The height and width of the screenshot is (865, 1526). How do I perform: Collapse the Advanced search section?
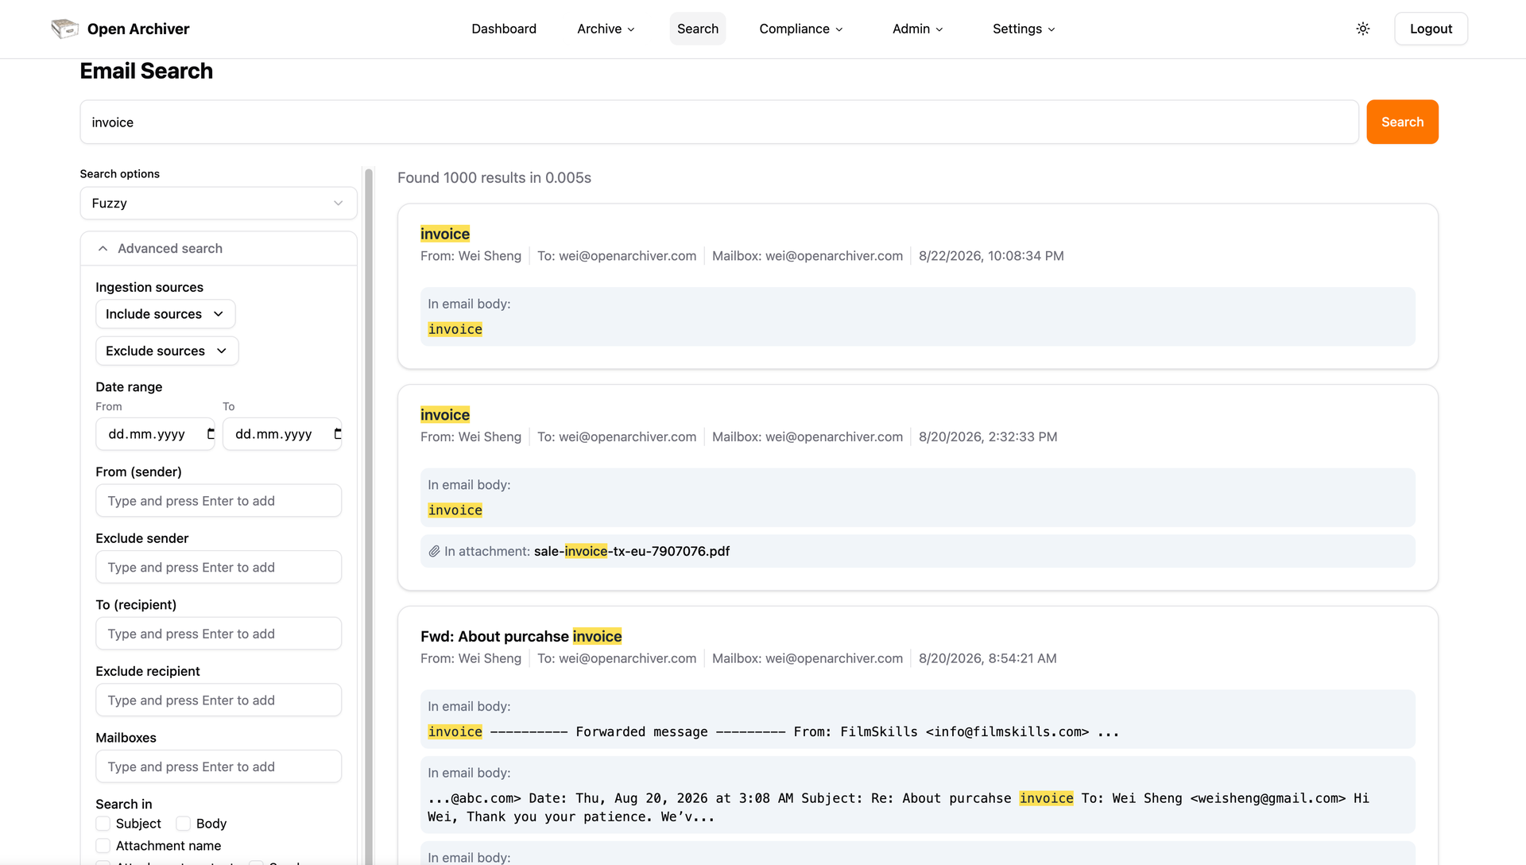pyautogui.click(x=219, y=249)
